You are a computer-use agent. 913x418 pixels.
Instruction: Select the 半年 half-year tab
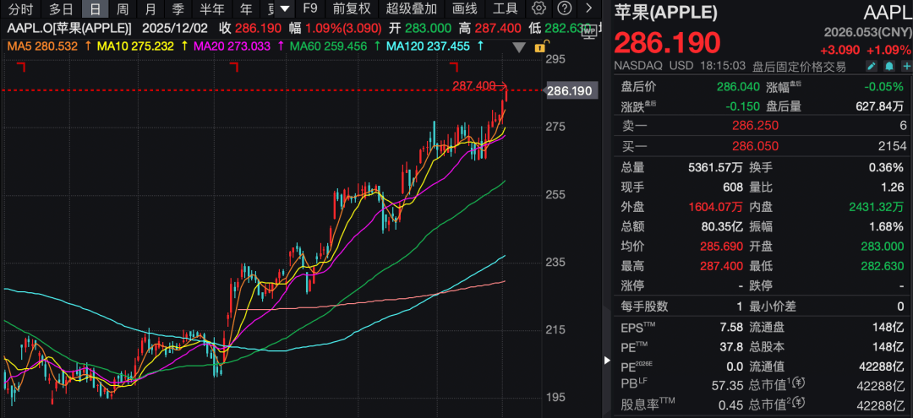coord(212,8)
